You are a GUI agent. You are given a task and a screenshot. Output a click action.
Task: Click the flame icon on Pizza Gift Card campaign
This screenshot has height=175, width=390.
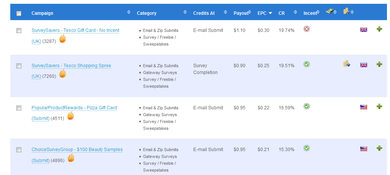pyautogui.click(x=71, y=116)
